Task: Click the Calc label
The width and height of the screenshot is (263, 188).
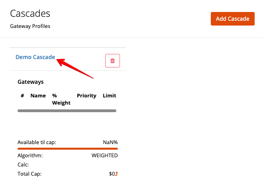Action: (24, 164)
